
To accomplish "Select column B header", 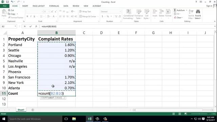I will pyautogui.click(x=57, y=33).
